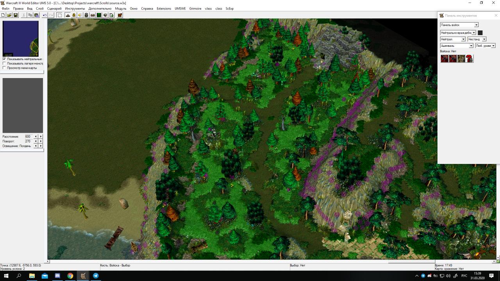
Task: Select the selection brush dashed-square tool
Action: (59, 15)
